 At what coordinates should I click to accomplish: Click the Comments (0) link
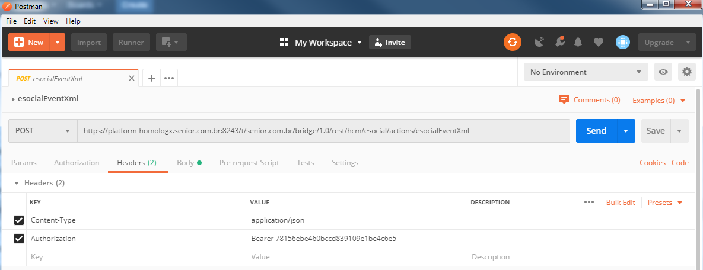coord(597,100)
